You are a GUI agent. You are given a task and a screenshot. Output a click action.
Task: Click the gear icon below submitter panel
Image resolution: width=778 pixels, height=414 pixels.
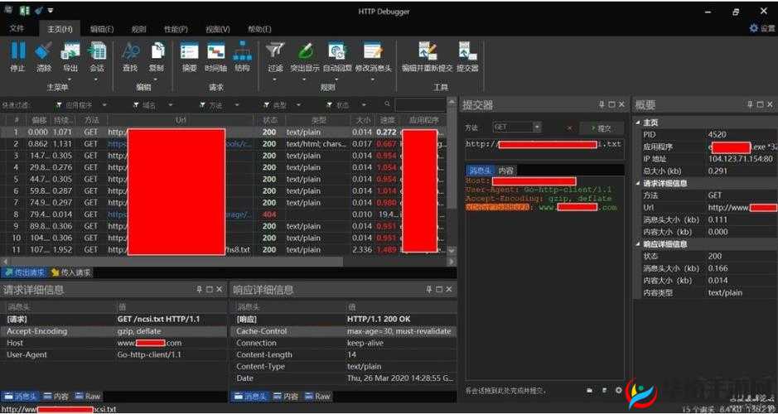coord(618,390)
